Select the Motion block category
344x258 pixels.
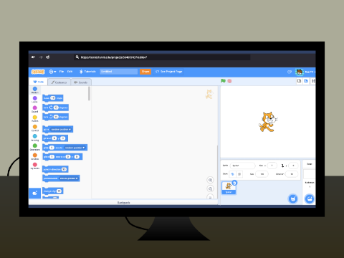click(x=35, y=90)
